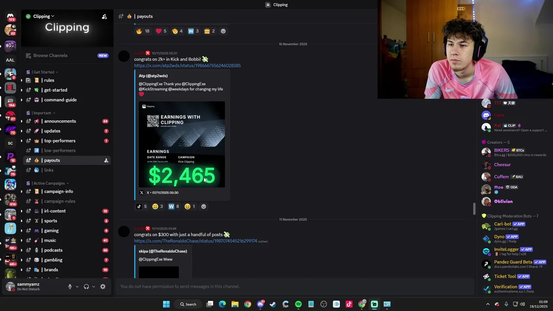Image resolution: width=553 pixels, height=311 pixels.
Task: Open the music channel
Action: [67, 241]
